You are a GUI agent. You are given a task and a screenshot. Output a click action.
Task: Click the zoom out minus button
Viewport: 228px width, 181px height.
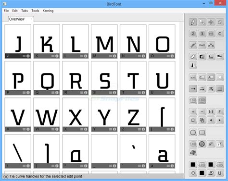tap(202, 112)
